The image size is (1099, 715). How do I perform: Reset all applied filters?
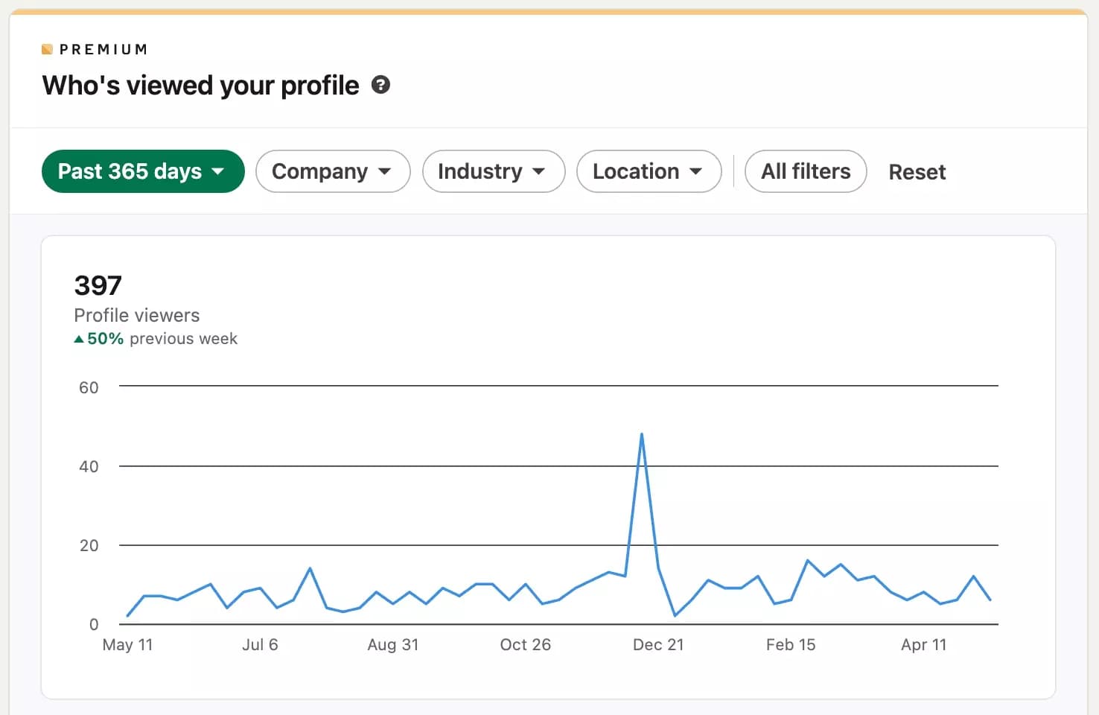917,171
